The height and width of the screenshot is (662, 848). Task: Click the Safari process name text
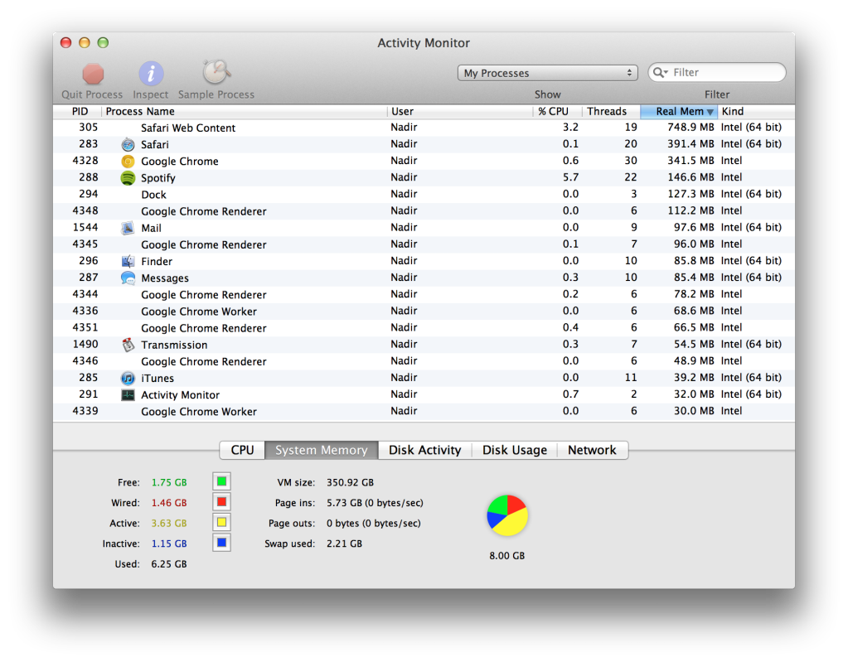[155, 145]
